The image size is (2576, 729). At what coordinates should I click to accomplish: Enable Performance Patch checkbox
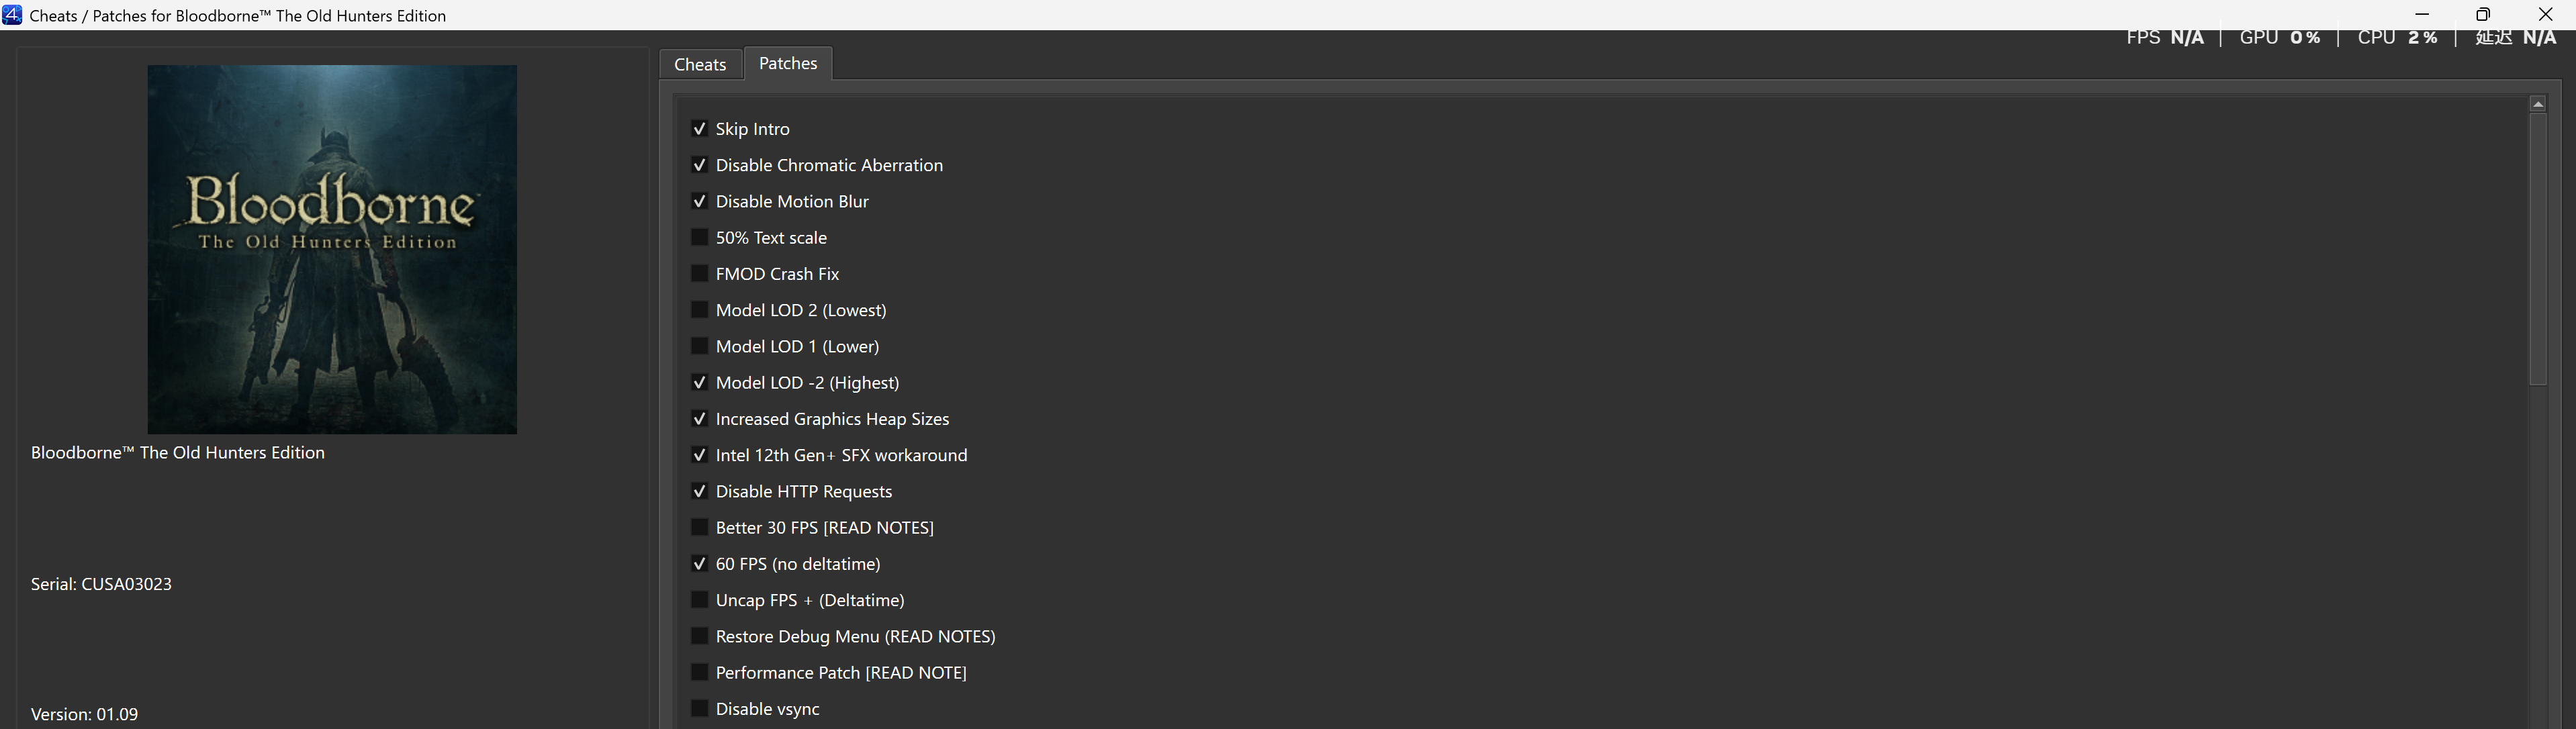699,673
